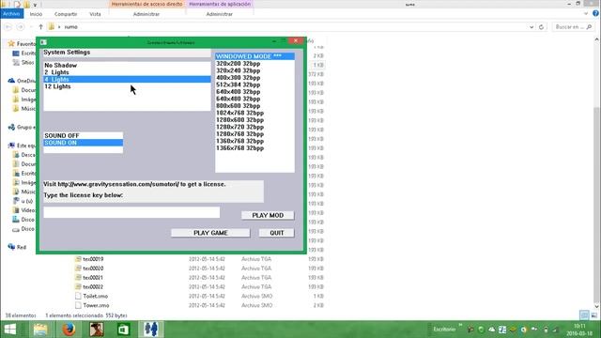Pick 800x600 32bpp resolution

point(254,106)
